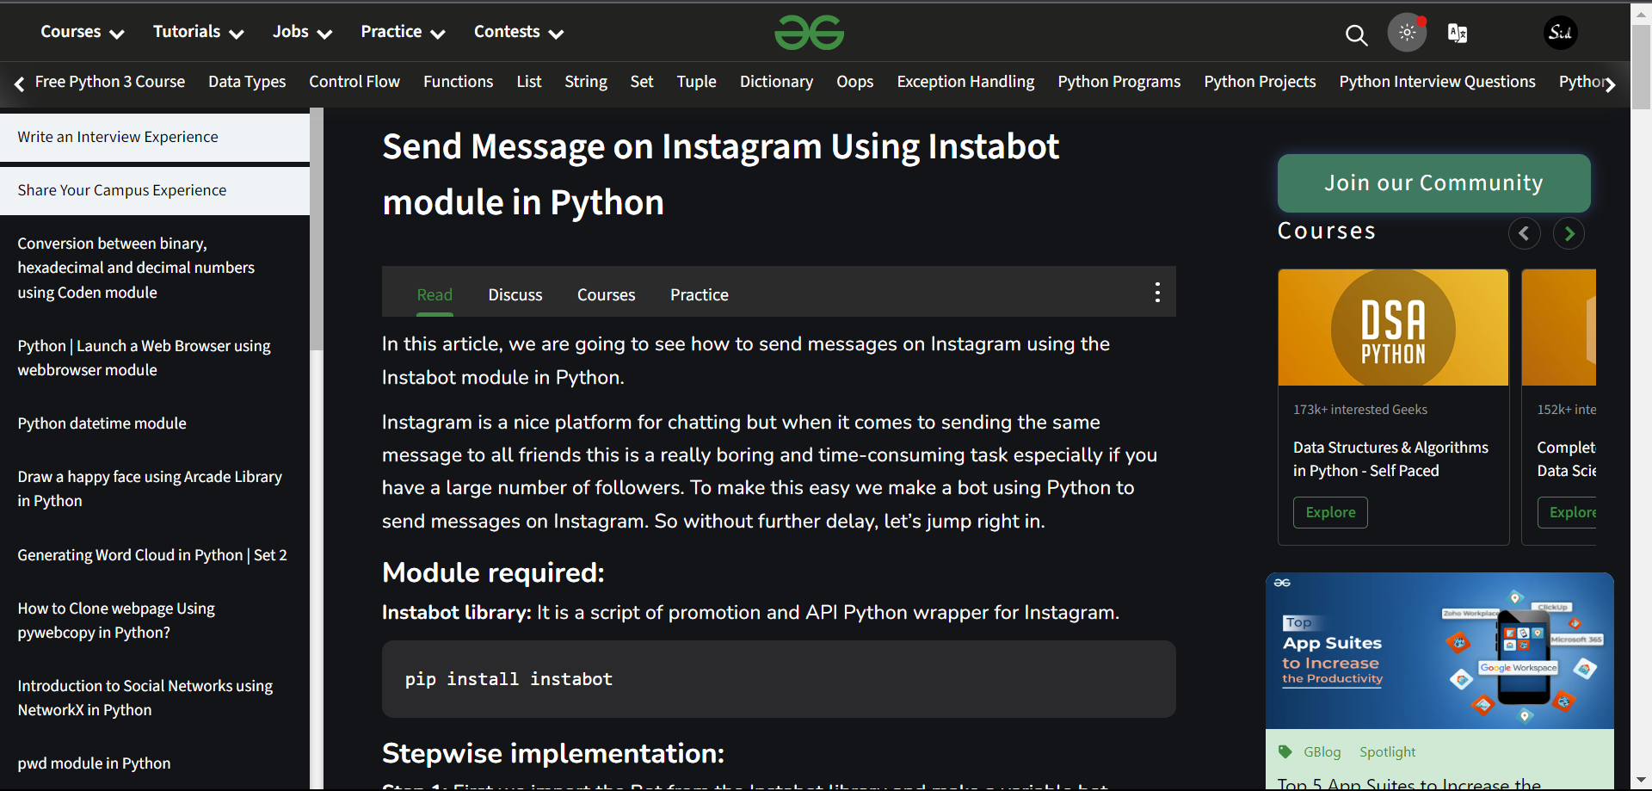Click the pip install instabot code block
1652x791 pixels.
coord(779,679)
